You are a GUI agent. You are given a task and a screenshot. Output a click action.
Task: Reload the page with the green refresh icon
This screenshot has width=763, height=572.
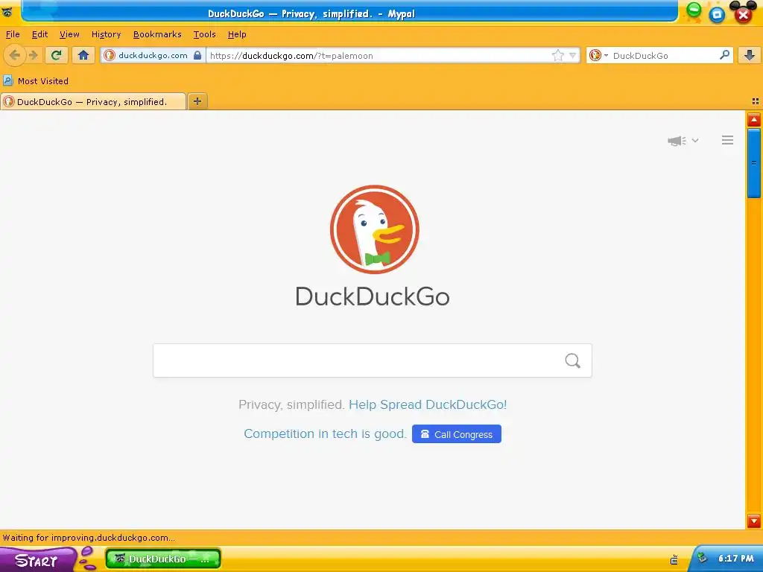point(57,55)
